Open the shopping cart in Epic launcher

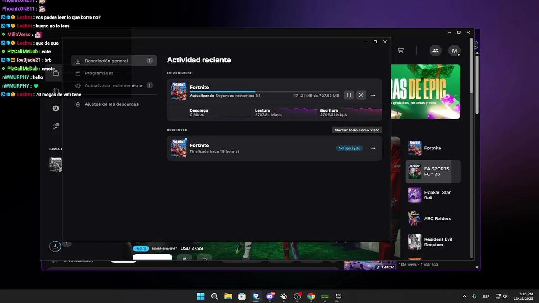click(x=400, y=50)
